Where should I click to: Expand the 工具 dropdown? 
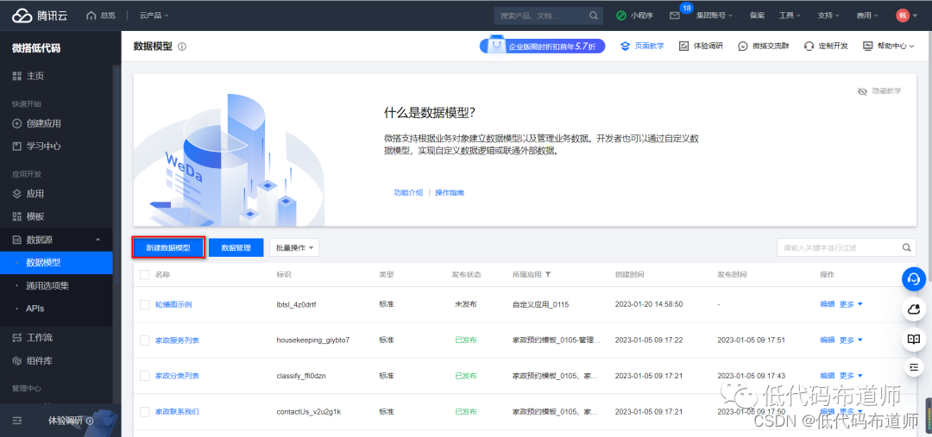pyautogui.click(x=790, y=16)
